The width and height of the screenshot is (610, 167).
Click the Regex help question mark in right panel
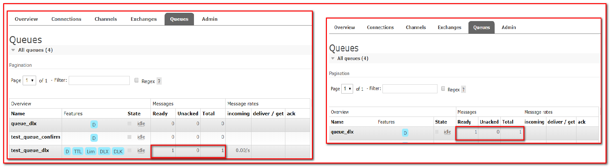[x=463, y=89]
